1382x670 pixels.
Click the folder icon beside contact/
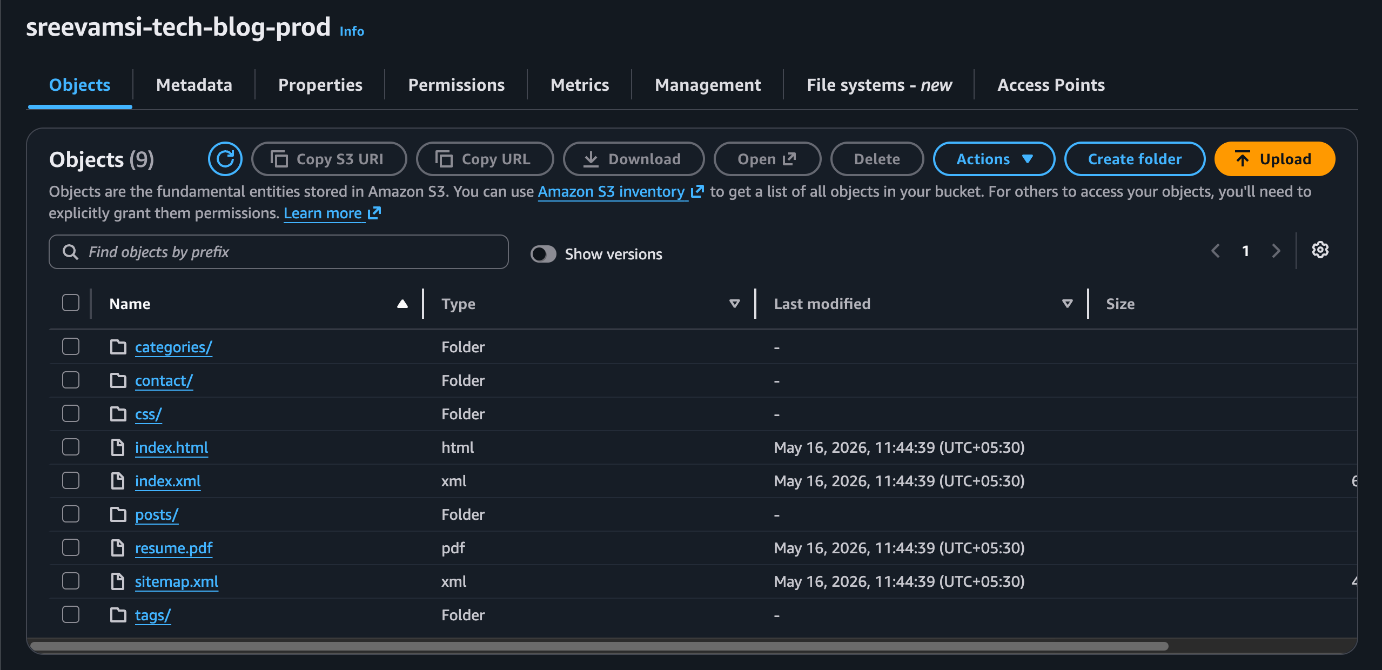point(118,380)
